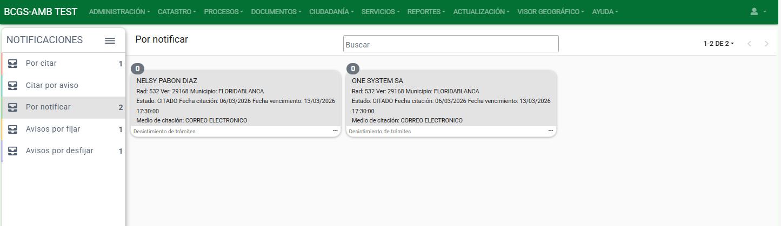Open the ellipsis menu on Nelsy Pabon Diaz card
The image size is (781, 226).
coord(335,131)
